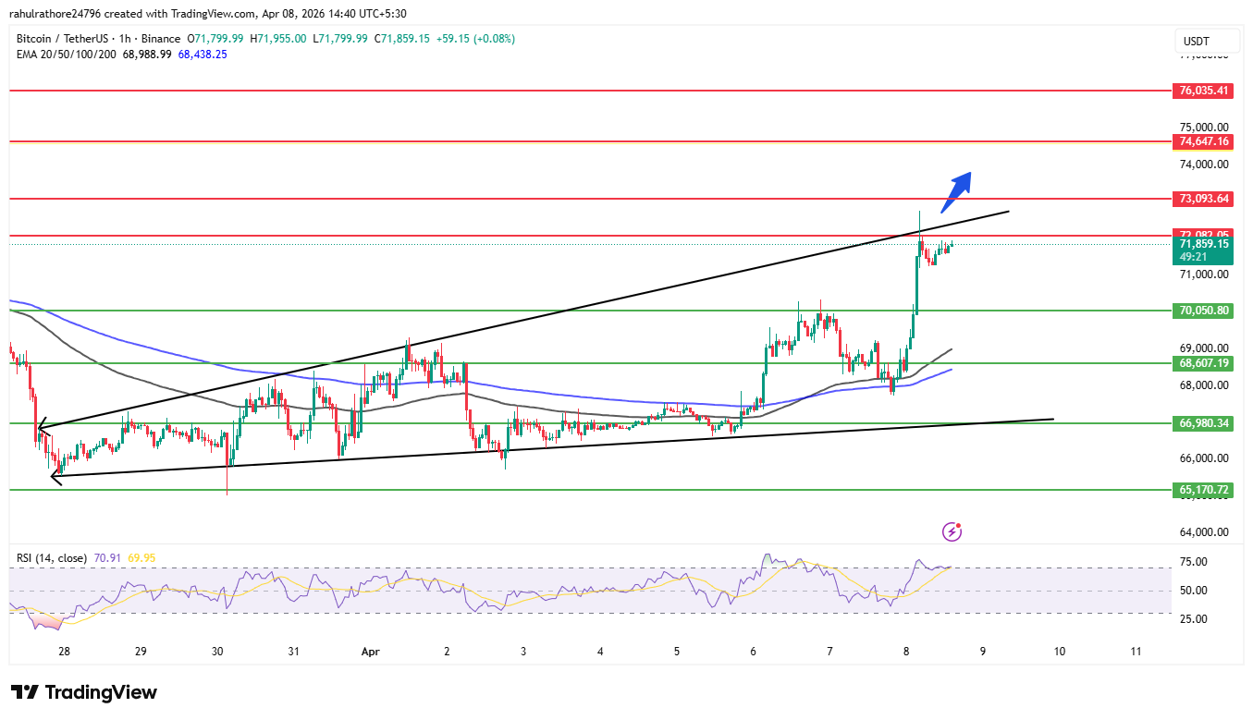
Task: Toggle the 65,170.72 support price label
Action: click(x=1204, y=490)
